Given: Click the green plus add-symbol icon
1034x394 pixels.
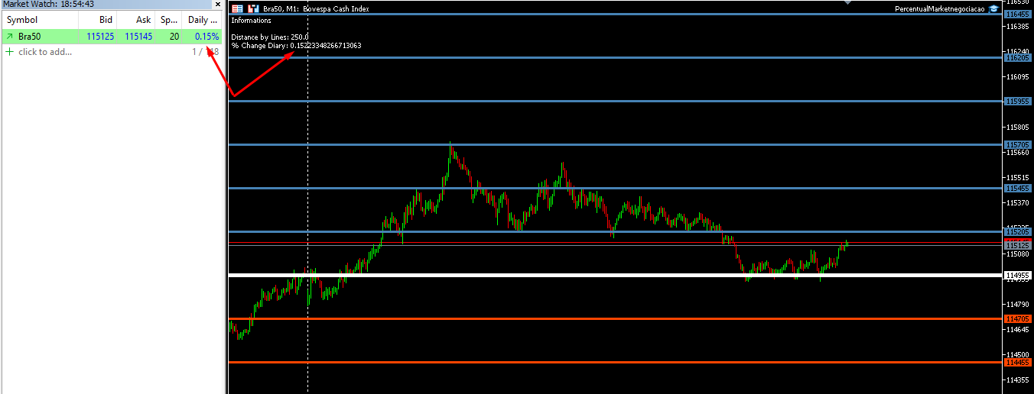Looking at the screenshot, I should [x=9, y=52].
